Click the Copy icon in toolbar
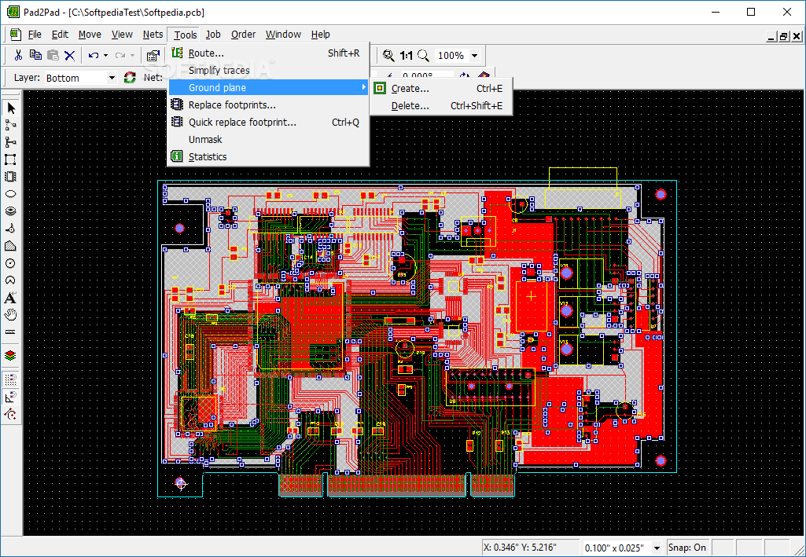The image size is (806, 557). pyautogui.click(x=35, y=56)
